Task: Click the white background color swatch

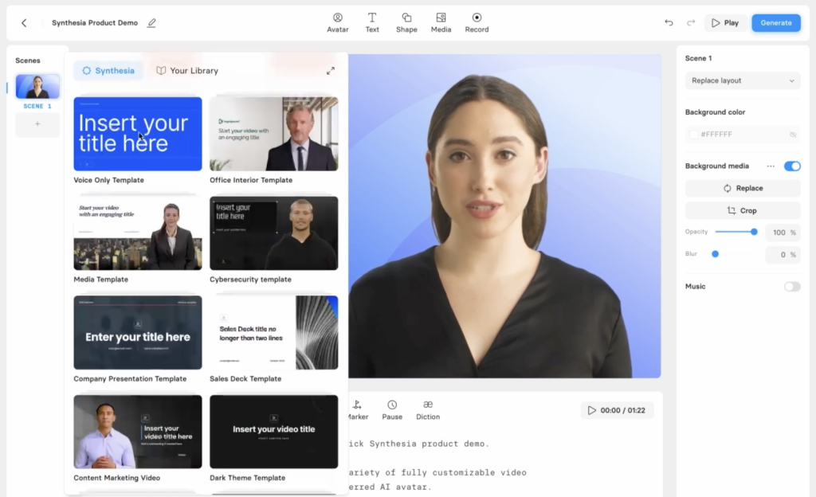Action: [x=694, y=134]
